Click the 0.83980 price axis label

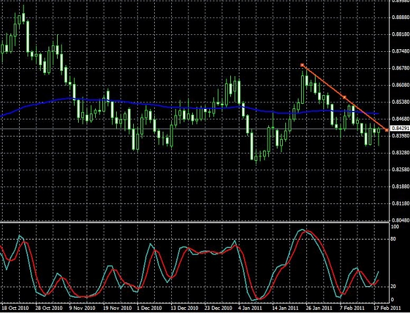401,136
